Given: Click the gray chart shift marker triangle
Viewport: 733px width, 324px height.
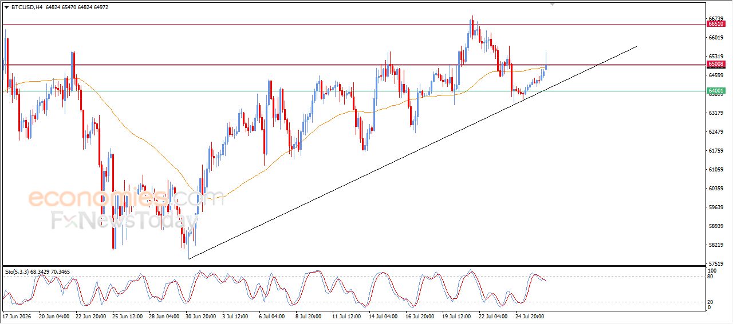Looking at the screenshot, I should pos(552,4).
